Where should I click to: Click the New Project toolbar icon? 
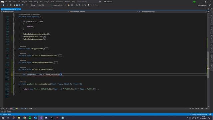[11, 5]
